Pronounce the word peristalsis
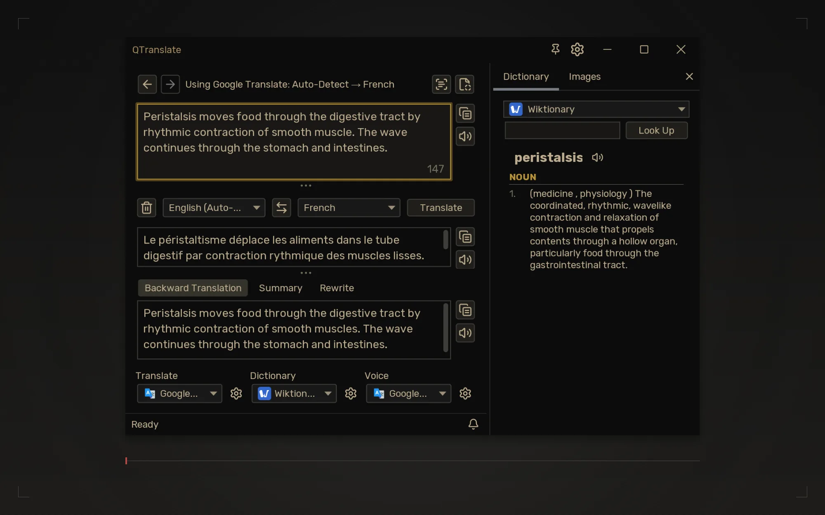This screenshot has width=825, height=515. [597, 157]
